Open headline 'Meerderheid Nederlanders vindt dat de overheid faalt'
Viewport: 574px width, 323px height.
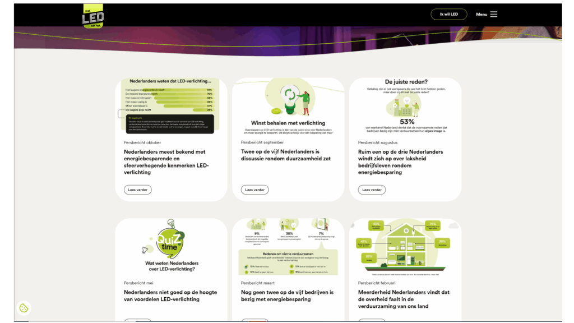[x=402, y=299]
